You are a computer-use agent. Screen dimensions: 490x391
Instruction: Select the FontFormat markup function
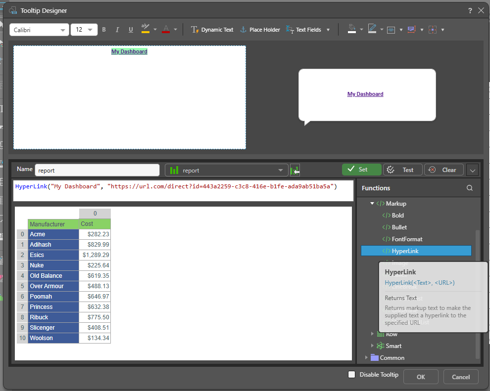(402, 239)
